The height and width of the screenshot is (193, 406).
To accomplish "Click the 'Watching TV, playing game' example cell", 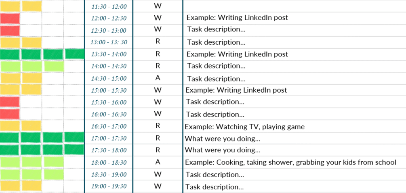I will point(244,127).
